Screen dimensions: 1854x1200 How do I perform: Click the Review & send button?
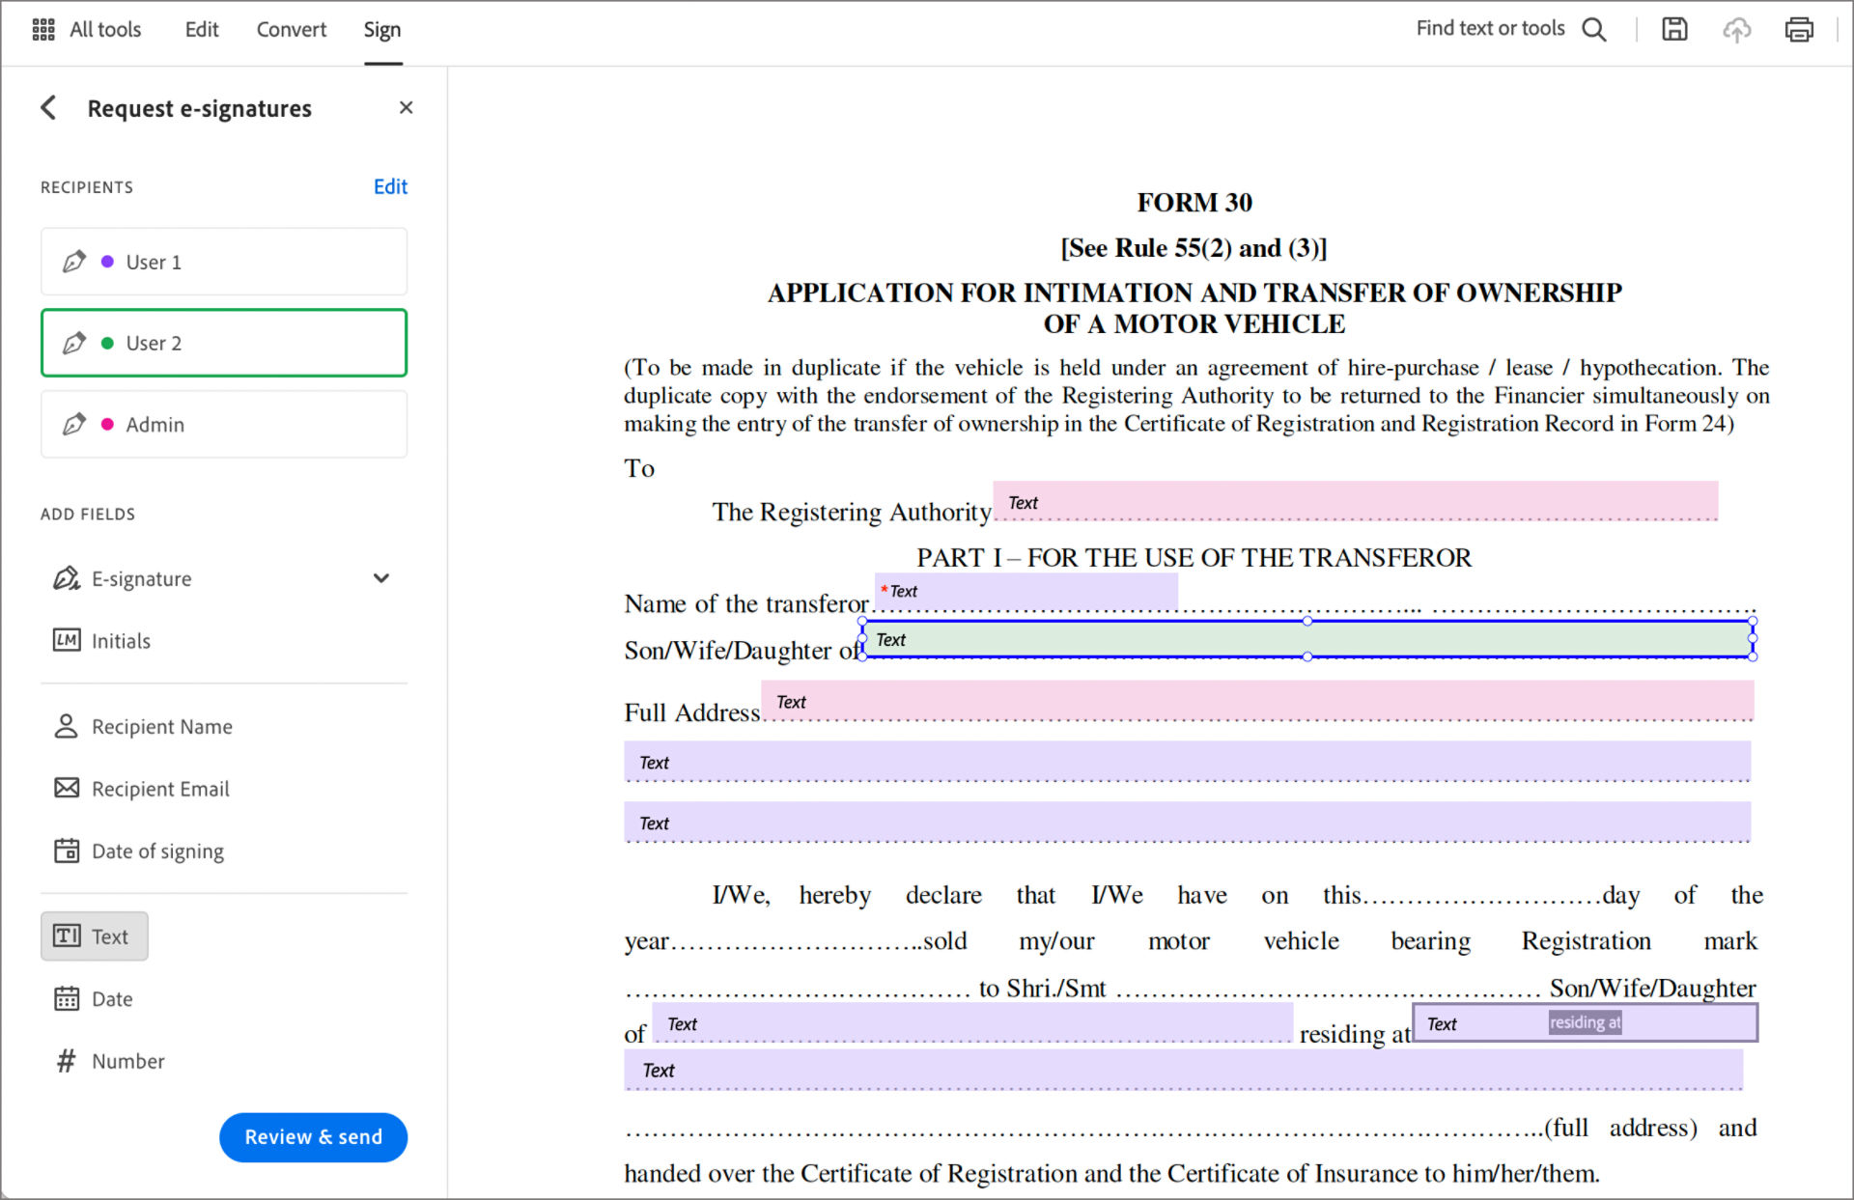pyautogui.click(x=313, y=1137)
